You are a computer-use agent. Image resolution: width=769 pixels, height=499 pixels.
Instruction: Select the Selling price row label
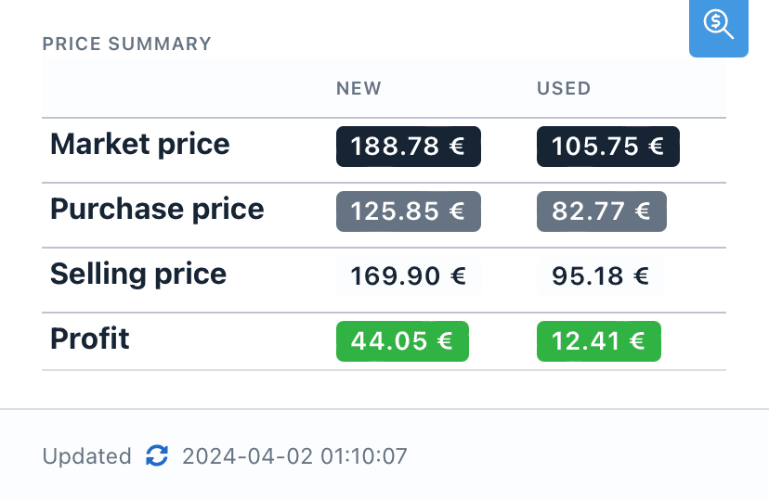click(x=138, y=274)
